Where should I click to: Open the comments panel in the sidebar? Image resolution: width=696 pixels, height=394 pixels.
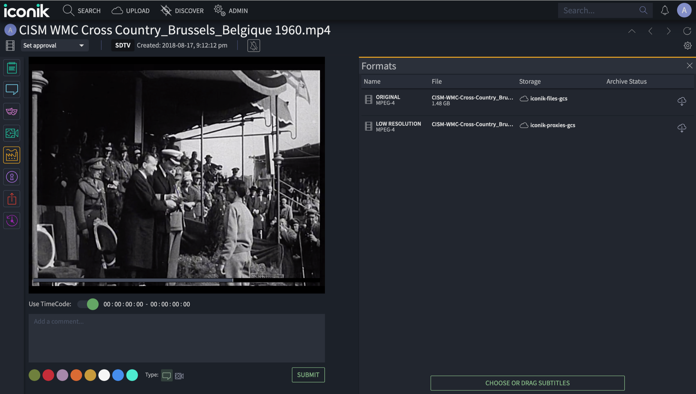[x=12, y=89]
